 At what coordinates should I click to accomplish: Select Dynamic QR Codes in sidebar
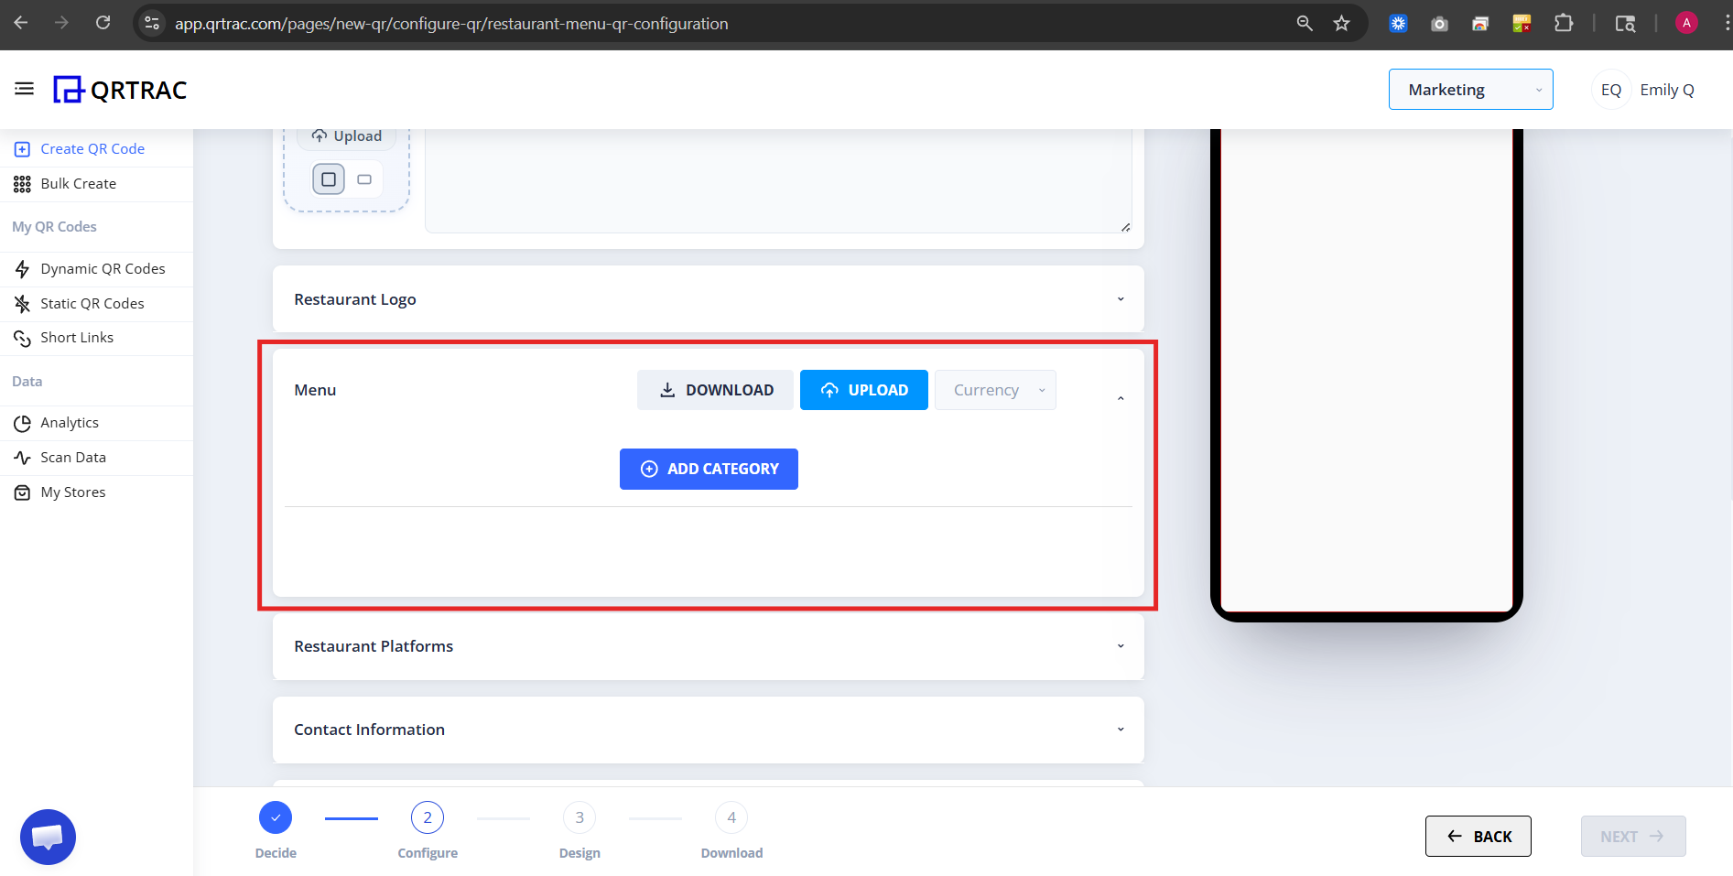[x=103, y=268]
